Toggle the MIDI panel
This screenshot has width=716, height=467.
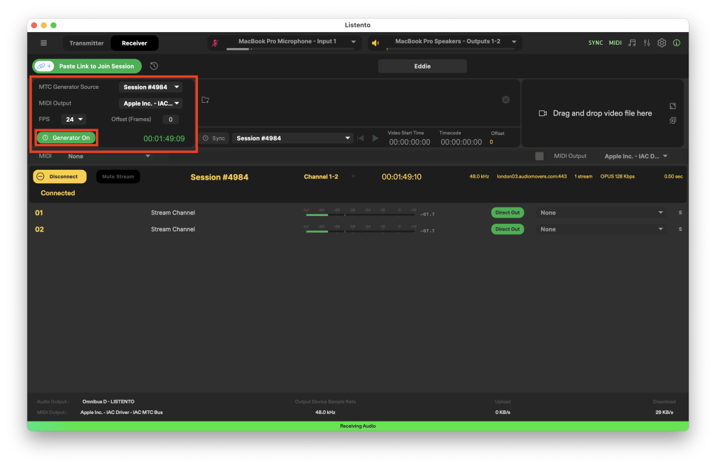pyautogui.click(x=615, y=43)
